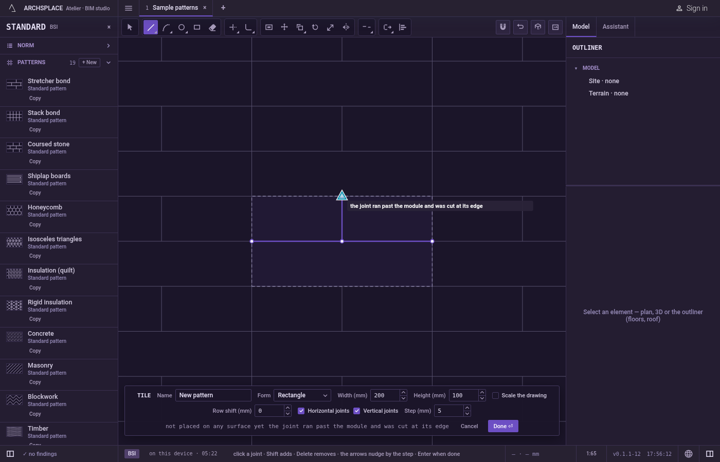Click the Undo arrow icon

(520, 27)
